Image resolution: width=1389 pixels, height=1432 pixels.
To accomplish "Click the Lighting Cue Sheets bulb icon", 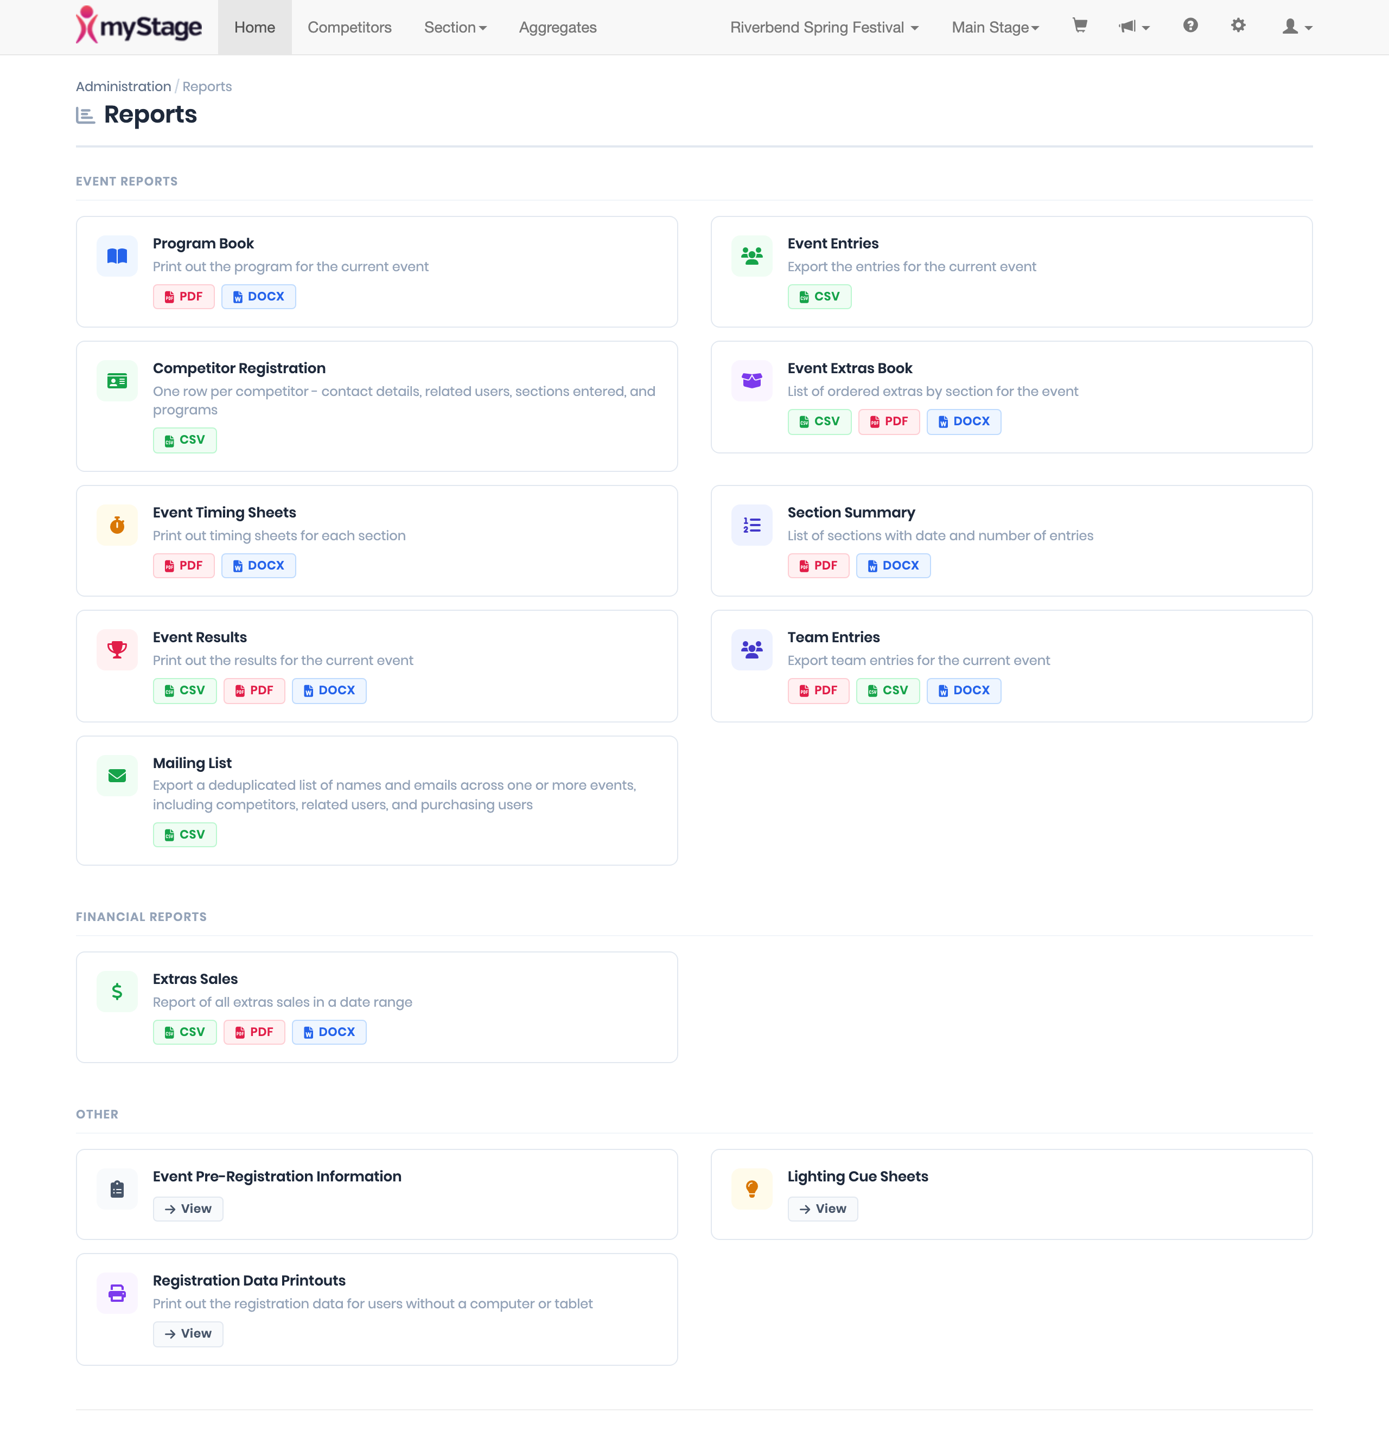I will [x=752, y=1188].
